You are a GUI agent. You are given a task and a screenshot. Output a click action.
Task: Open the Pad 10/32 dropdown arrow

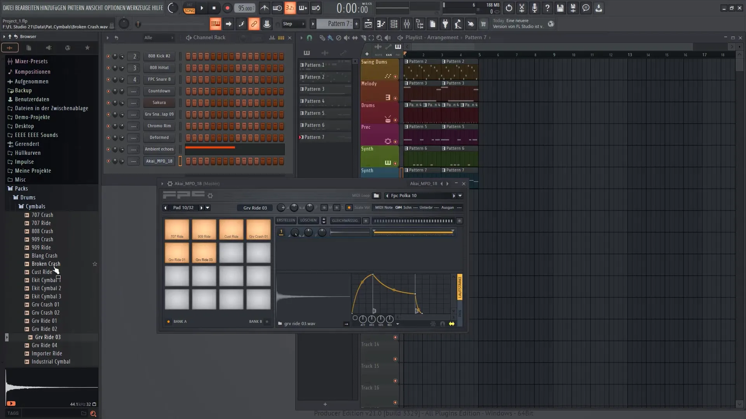tap(207, 208)
